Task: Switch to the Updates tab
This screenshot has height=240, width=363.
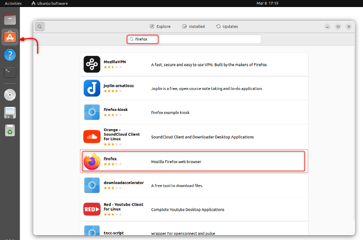Action: [227, 27]
